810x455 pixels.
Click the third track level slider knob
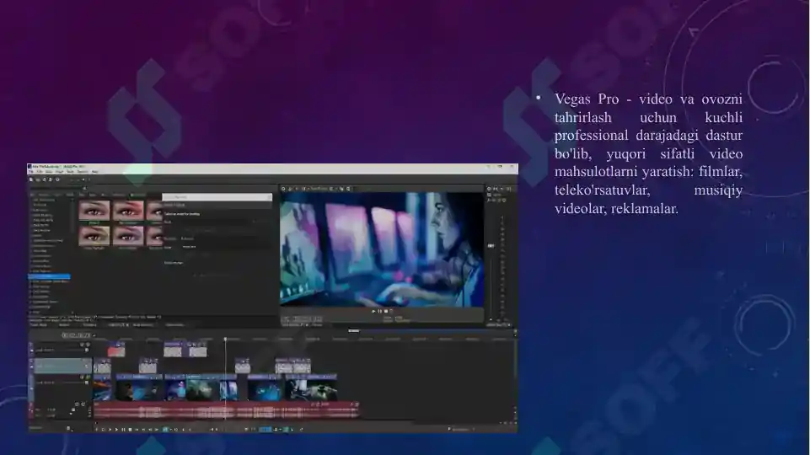pyautogui.click(x=87, y=383)
